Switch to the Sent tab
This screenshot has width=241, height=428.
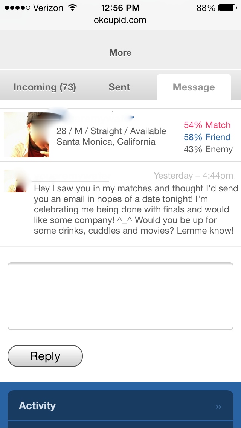(x=119, y=87)
